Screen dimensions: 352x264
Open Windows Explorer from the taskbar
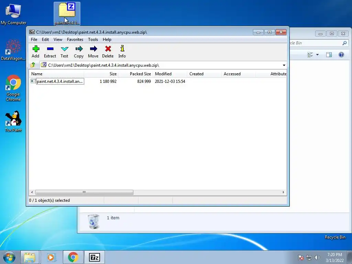coord(30,257)
